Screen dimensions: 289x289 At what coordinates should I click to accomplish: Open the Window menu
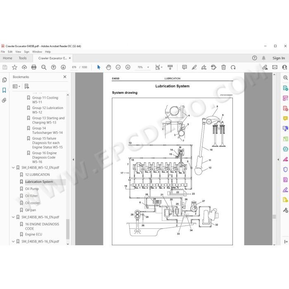[x=37, y=52]
